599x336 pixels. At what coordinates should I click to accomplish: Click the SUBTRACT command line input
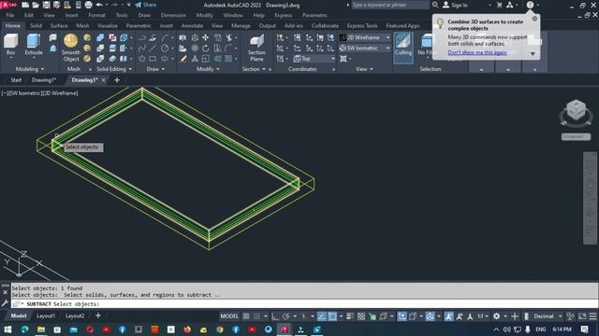(x=304, y=304)
